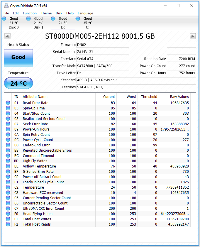Screen dimensions: 200x247
Task: Click status orb for Start/Stop Count
Action: (8, 113)
